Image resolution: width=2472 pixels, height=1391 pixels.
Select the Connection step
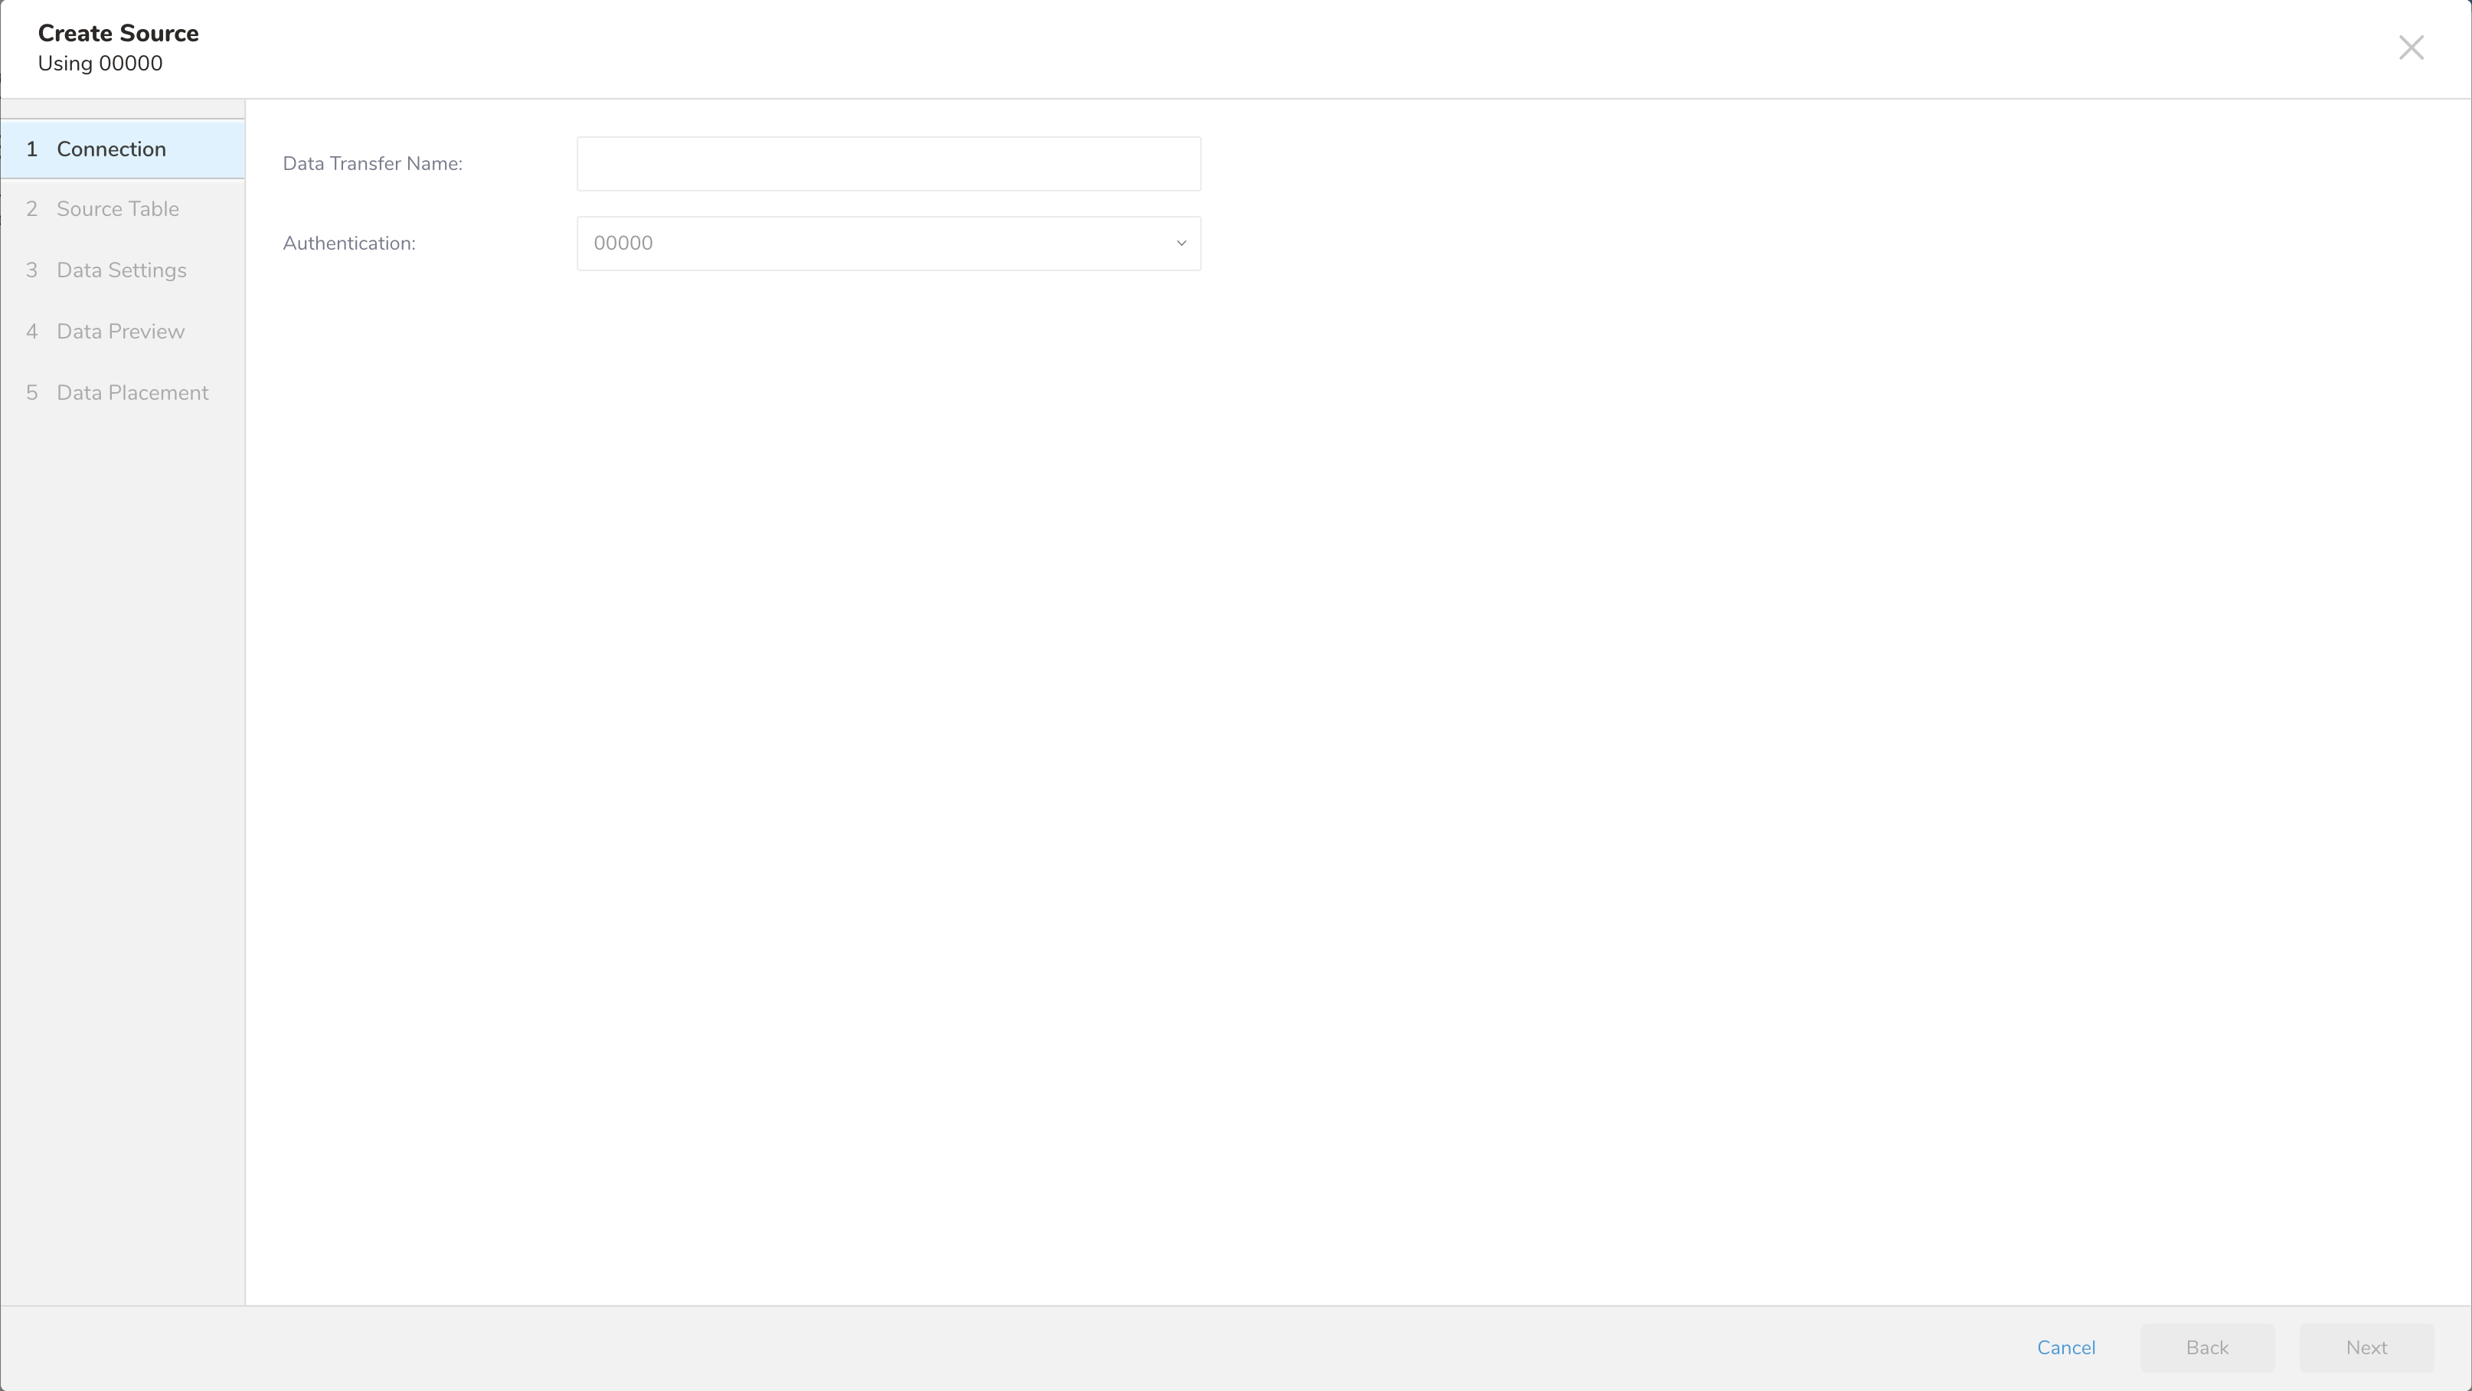(123, 150)
